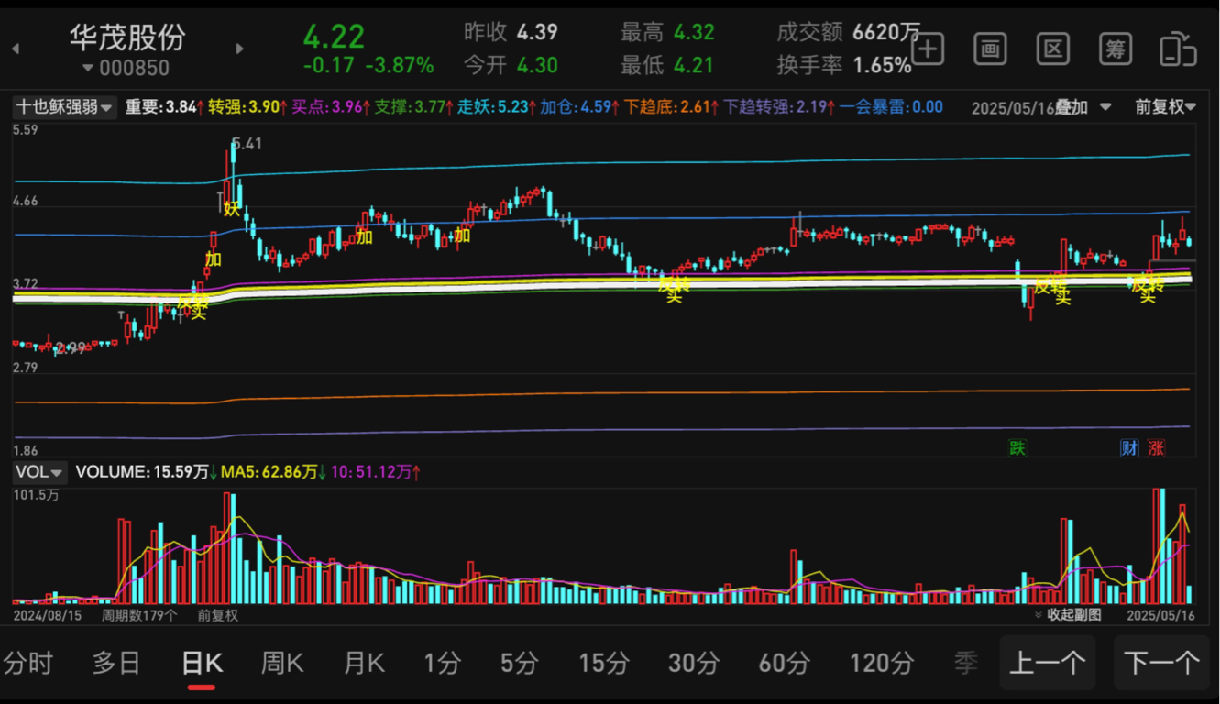Switch to 月K tab
The height and width of the screenshot is (704, 1220).
coord(364,662)
